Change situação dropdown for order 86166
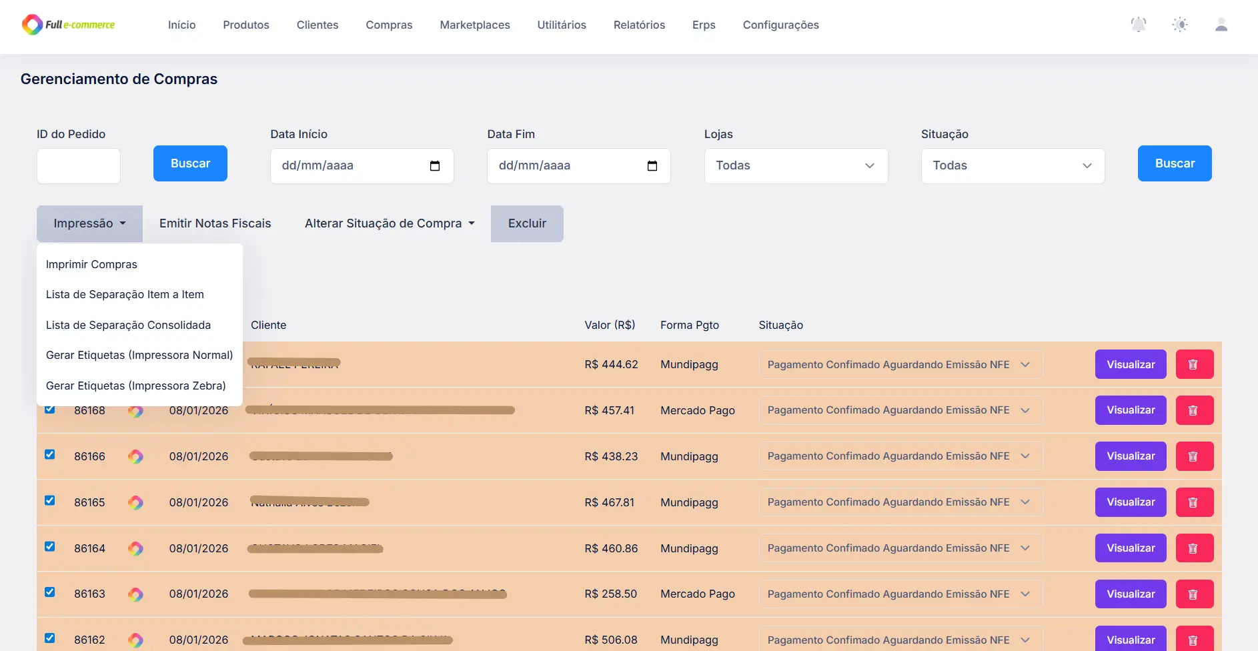 coord(900,456)
